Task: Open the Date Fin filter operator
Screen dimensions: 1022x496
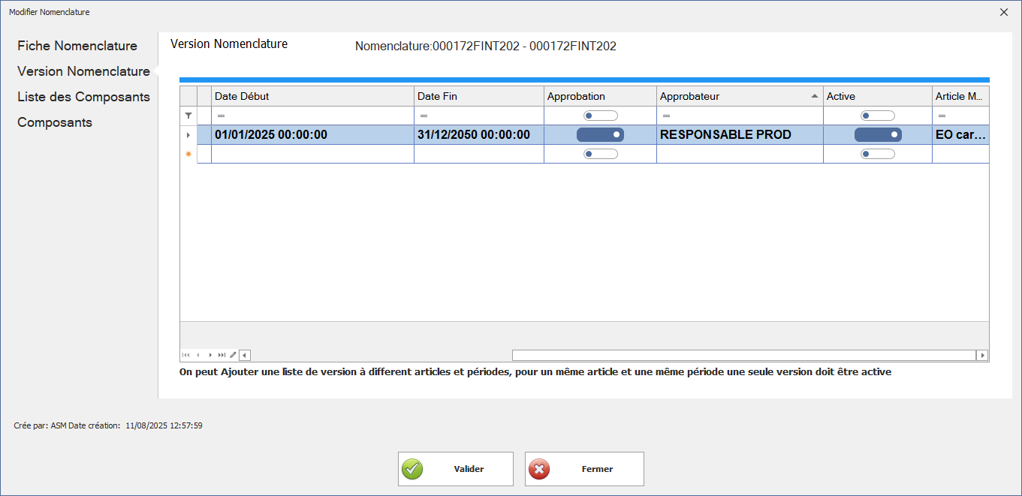Action: click(424, 116)
